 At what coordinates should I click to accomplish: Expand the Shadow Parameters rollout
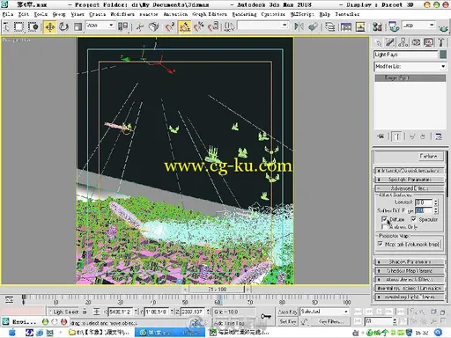tap(410, 261)
